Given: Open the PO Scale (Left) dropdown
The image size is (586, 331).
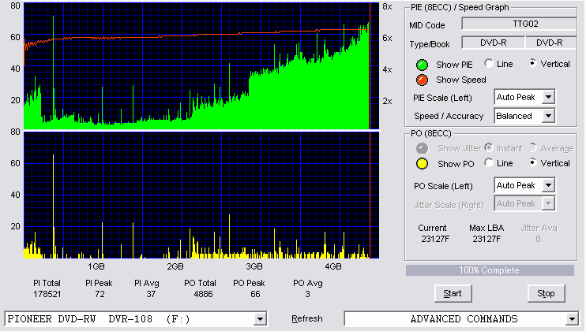Looking at the screenshot, I should [x=548, y=185].
